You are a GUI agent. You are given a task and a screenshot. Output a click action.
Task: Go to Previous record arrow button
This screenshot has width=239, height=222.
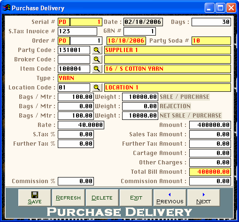click(170, 198)
